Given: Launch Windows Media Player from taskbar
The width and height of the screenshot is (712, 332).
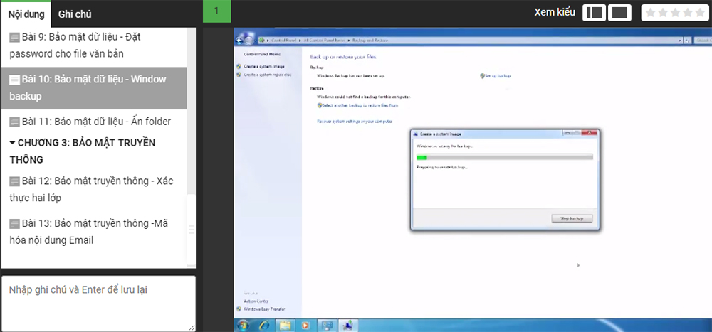Looking at the screenshot, I should [x=306, y=325].
